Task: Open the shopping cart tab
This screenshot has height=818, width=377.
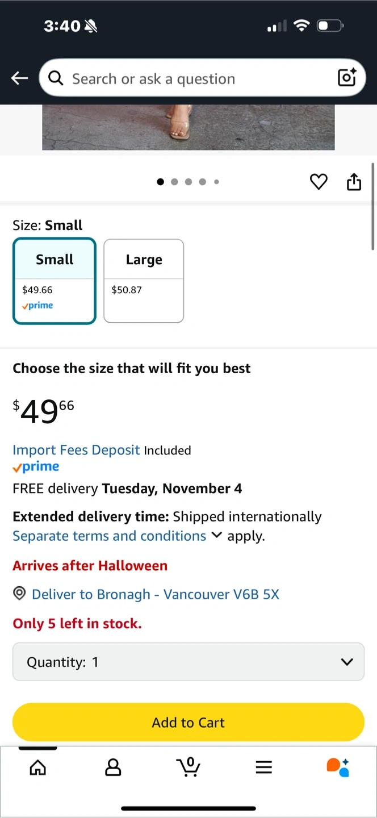Action: point(188,767)
